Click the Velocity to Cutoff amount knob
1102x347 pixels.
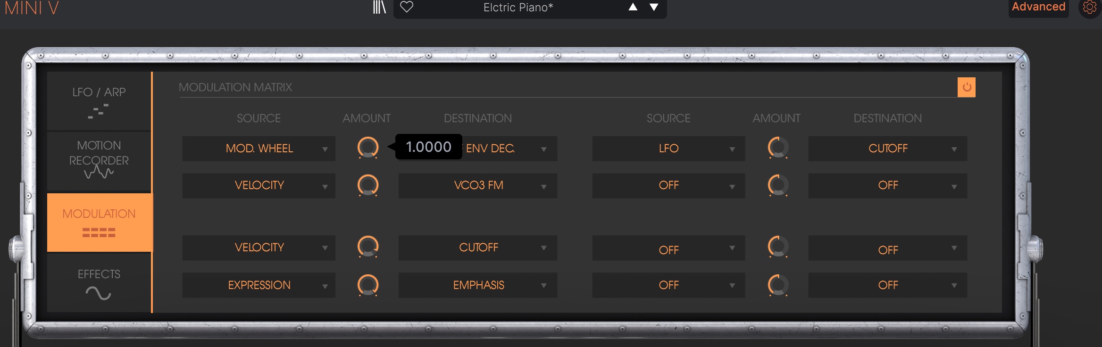click(x=368, y=247)
